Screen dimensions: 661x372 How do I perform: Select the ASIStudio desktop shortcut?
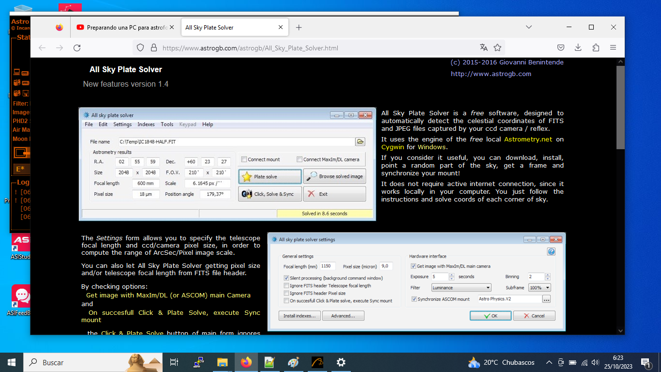tap(20, 247)
